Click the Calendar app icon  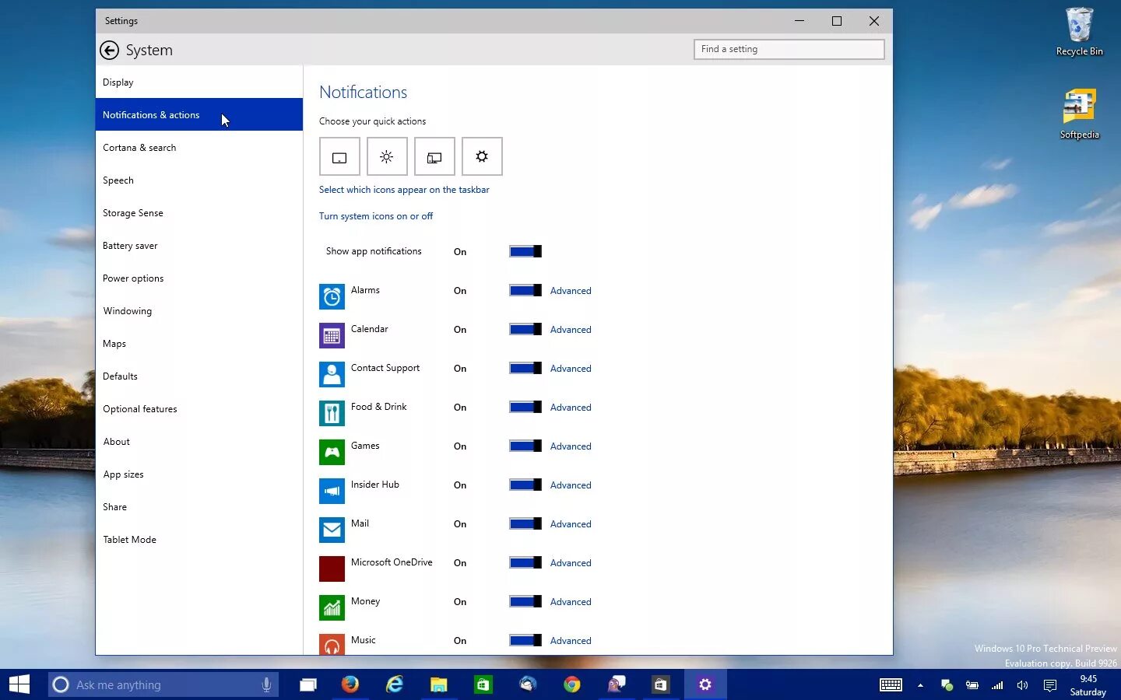point(332,335)
